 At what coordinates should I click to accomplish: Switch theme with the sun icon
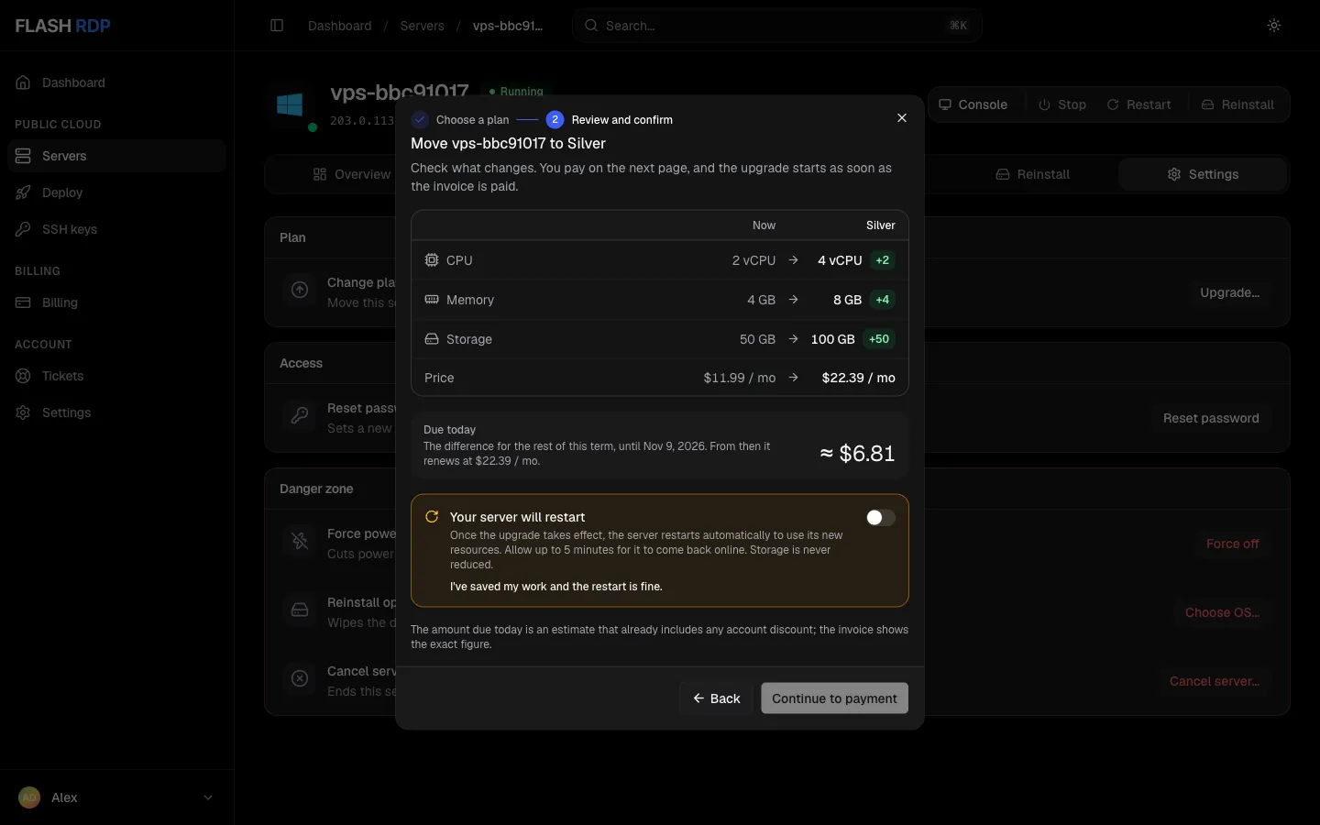pos(1274,26)
